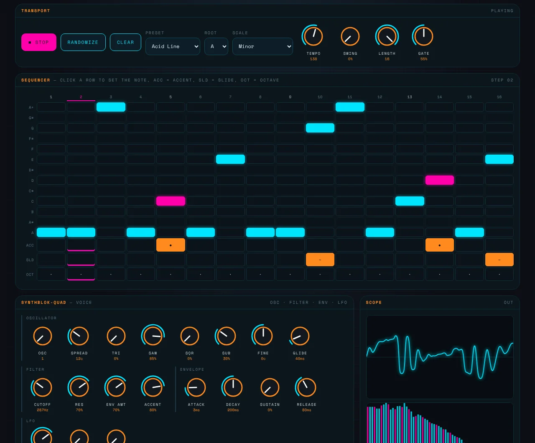
Task: Click the filter Cutoff knob
Action: [43, 387]
